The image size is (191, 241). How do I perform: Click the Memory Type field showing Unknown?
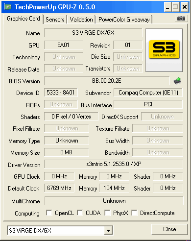(x=67, y=141)
